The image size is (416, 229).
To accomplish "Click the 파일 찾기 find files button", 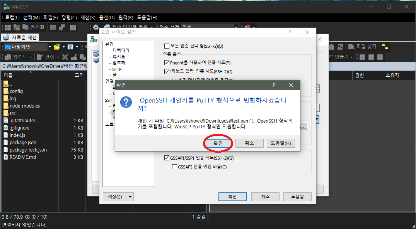I will (362, 47).
